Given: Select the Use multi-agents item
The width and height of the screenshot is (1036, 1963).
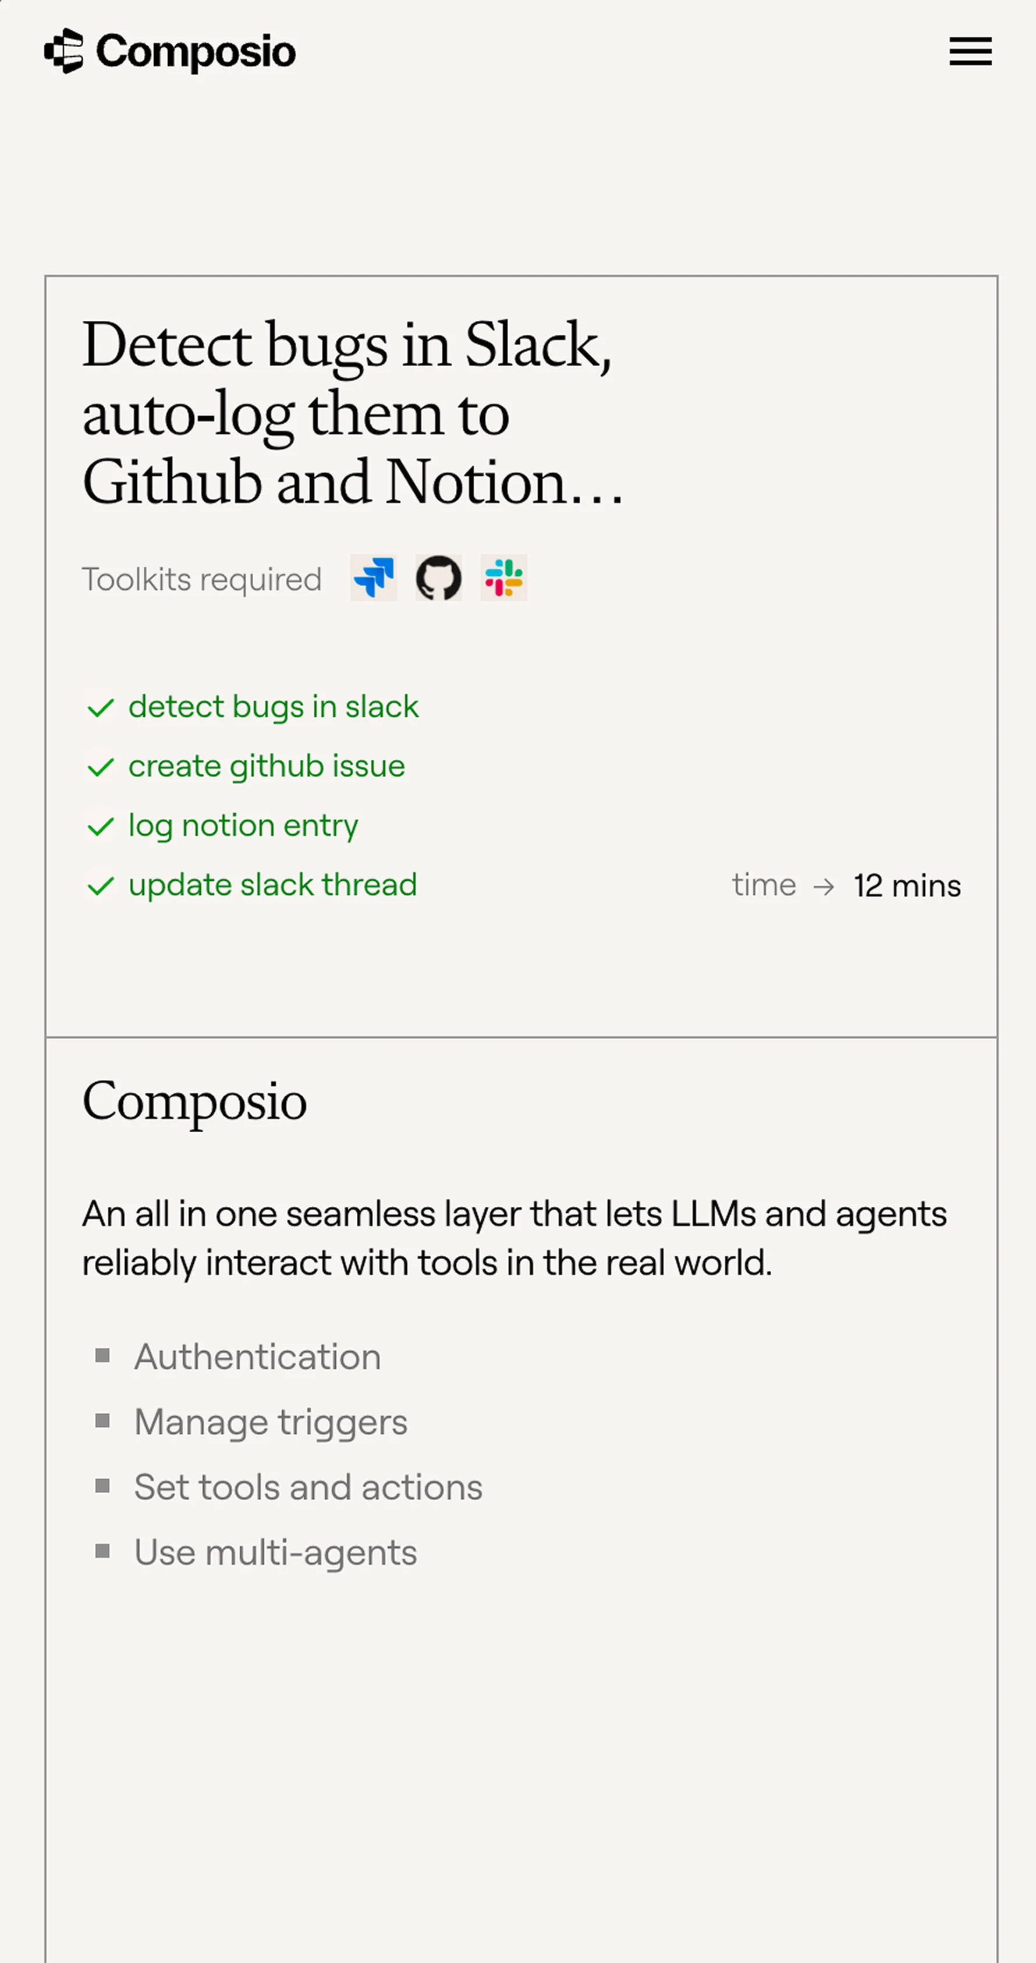Looking at the screenshot, I should point(275,1553).
